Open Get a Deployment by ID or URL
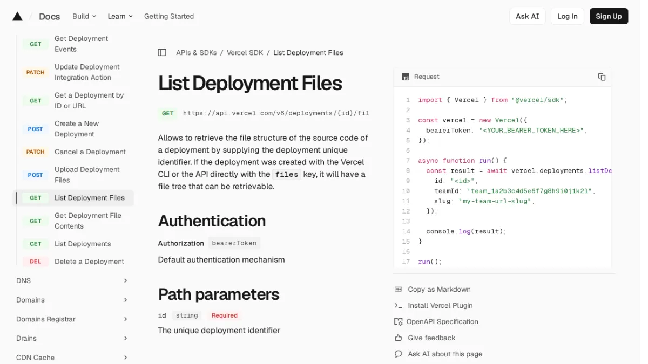This screenshot has height=364, width=648. [x=89, y=100]
